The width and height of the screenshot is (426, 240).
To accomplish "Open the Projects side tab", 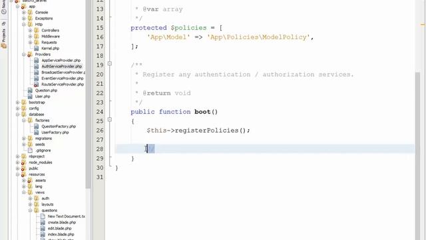I will click(3, 35).
